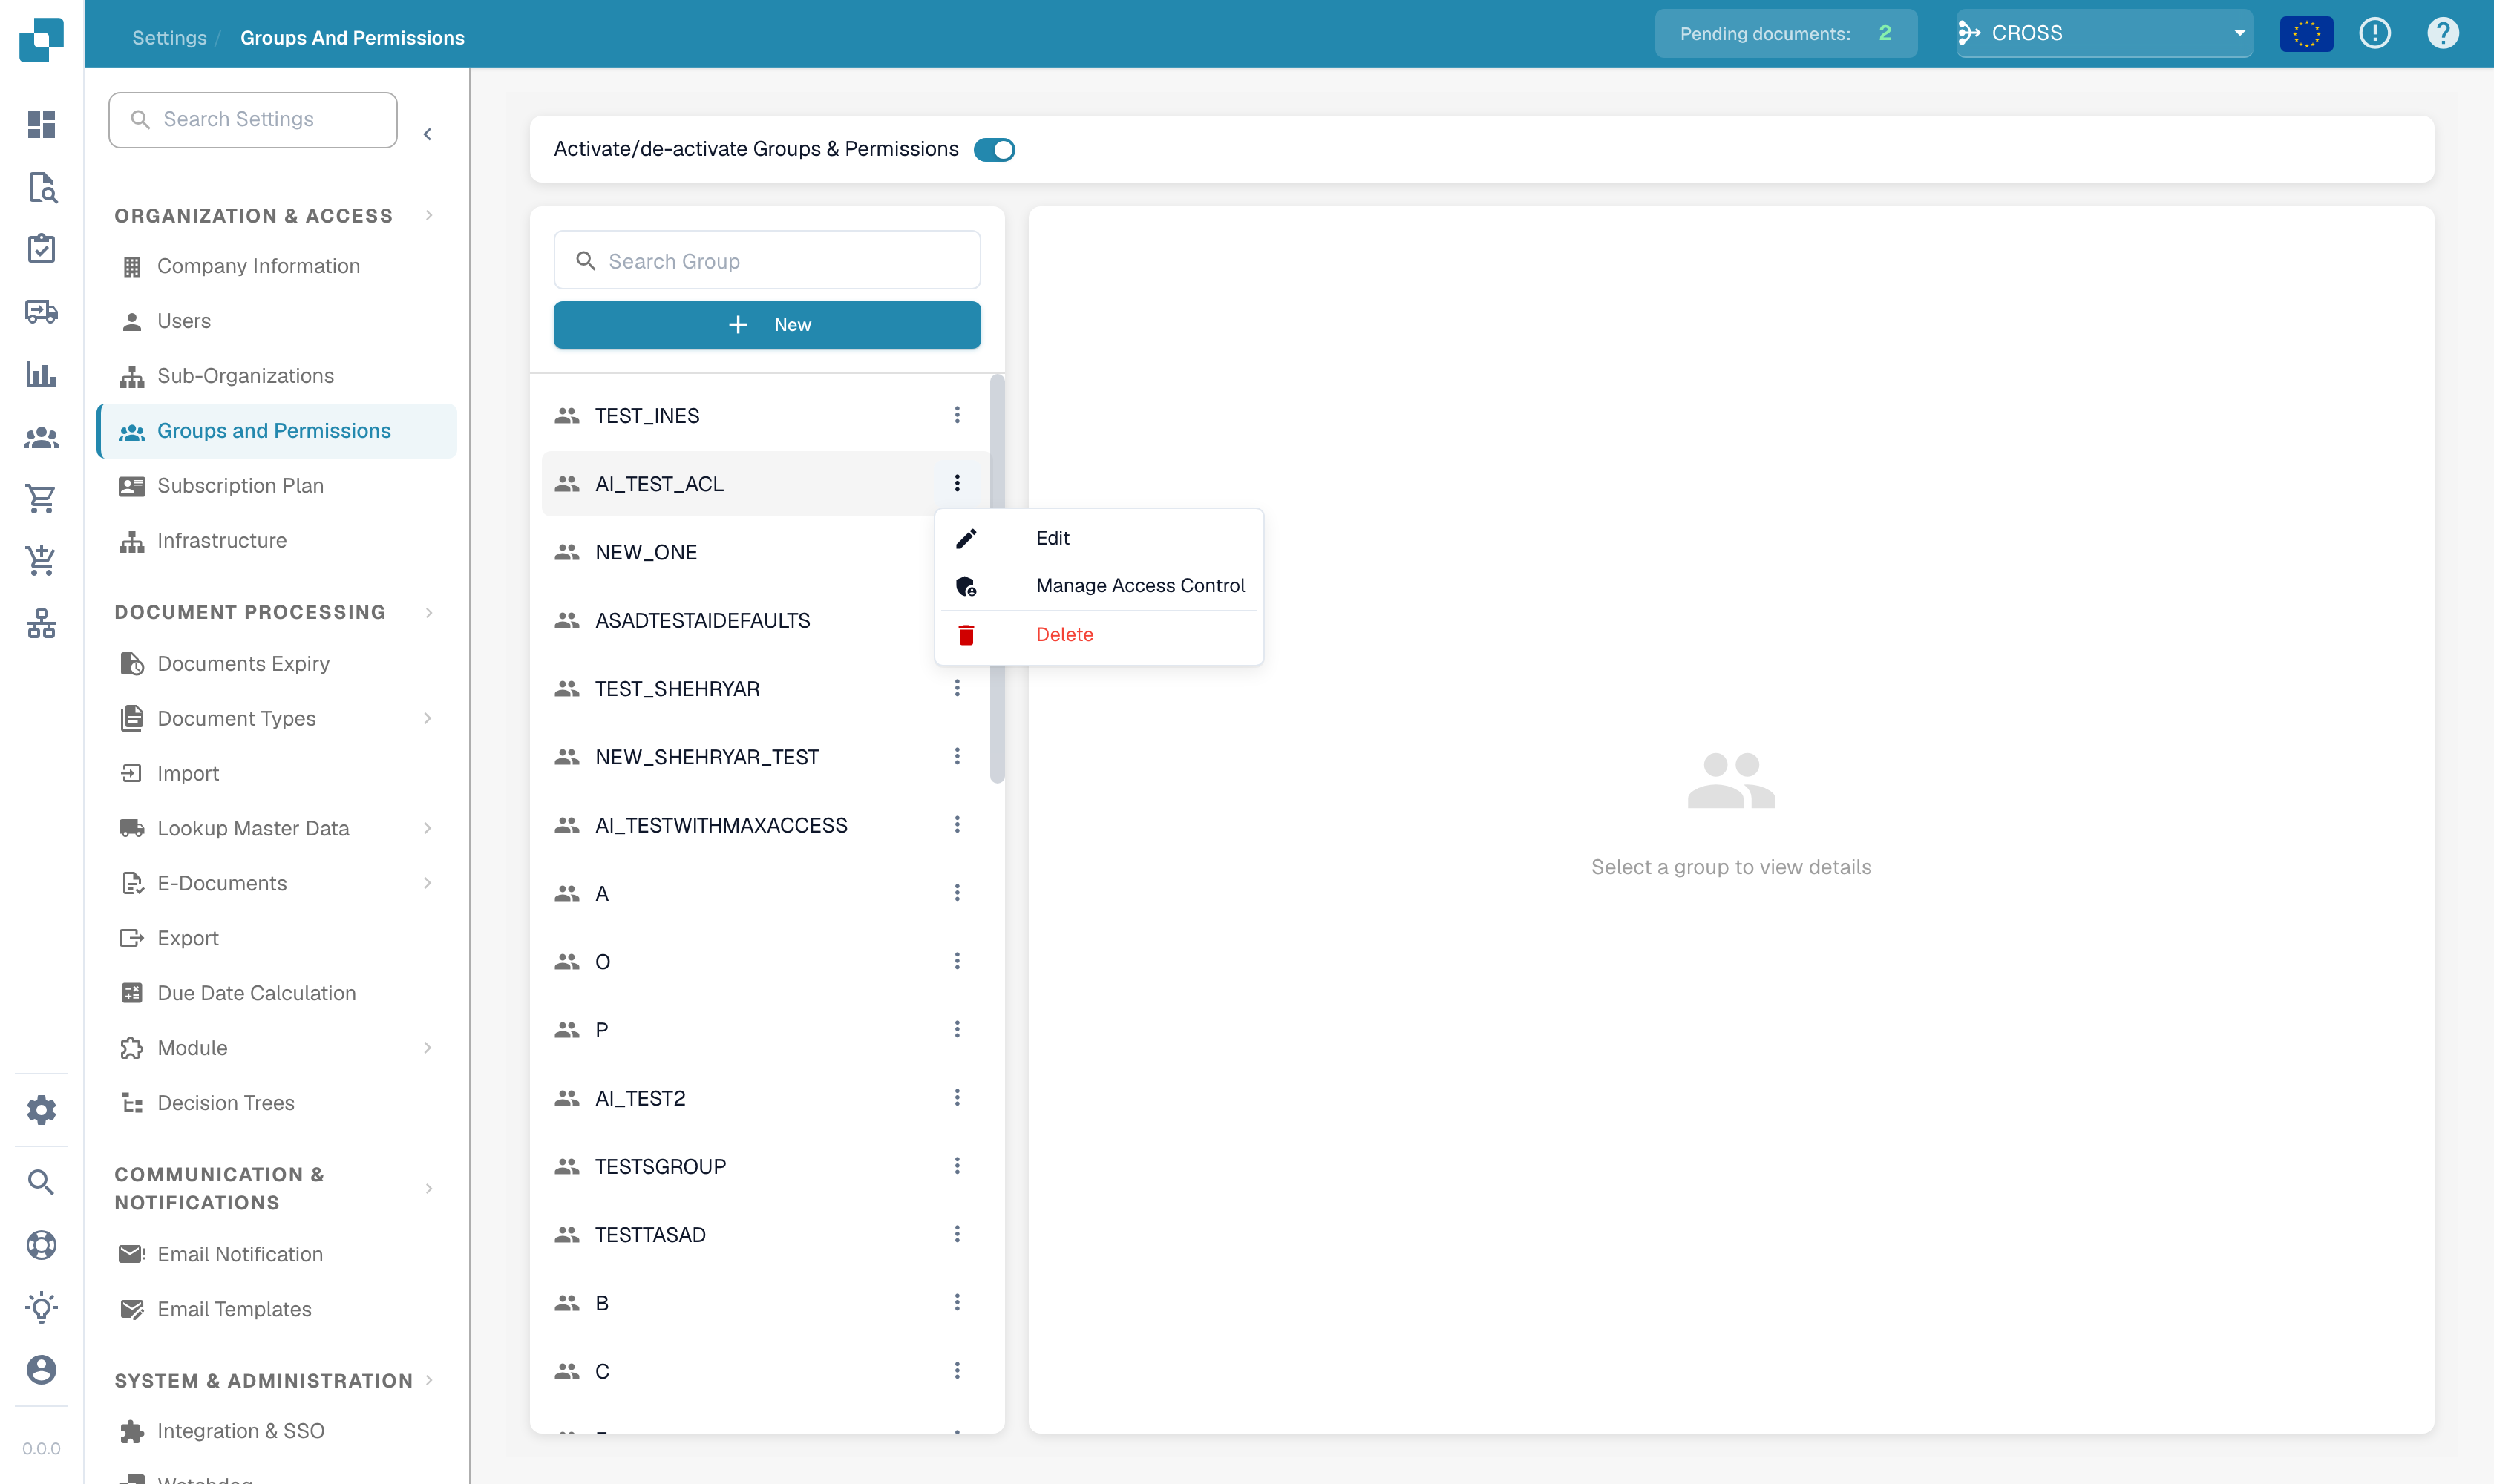Open the lightbulb ideas icon
This screenshot has height=1484, width=2494.
click(x=41, y=1307)
